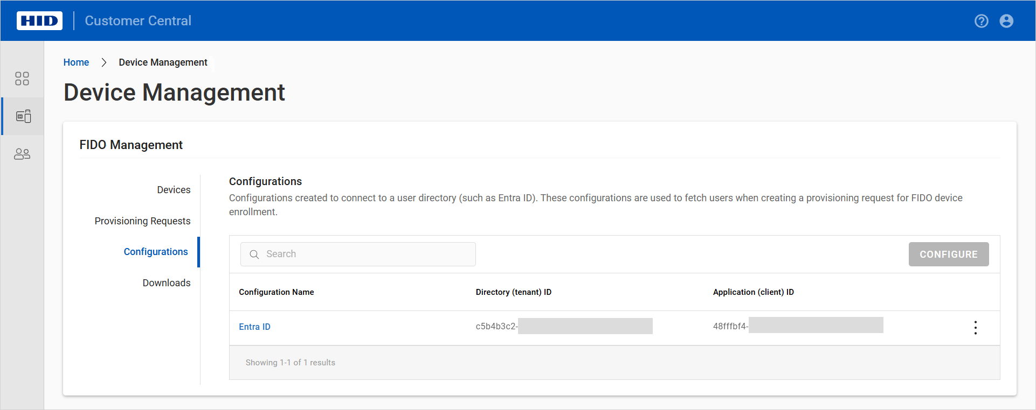The width and height of the screenshot is (1036, 410).
Task: Click the magnifier icon in search box
Action: tap(254, 255)
